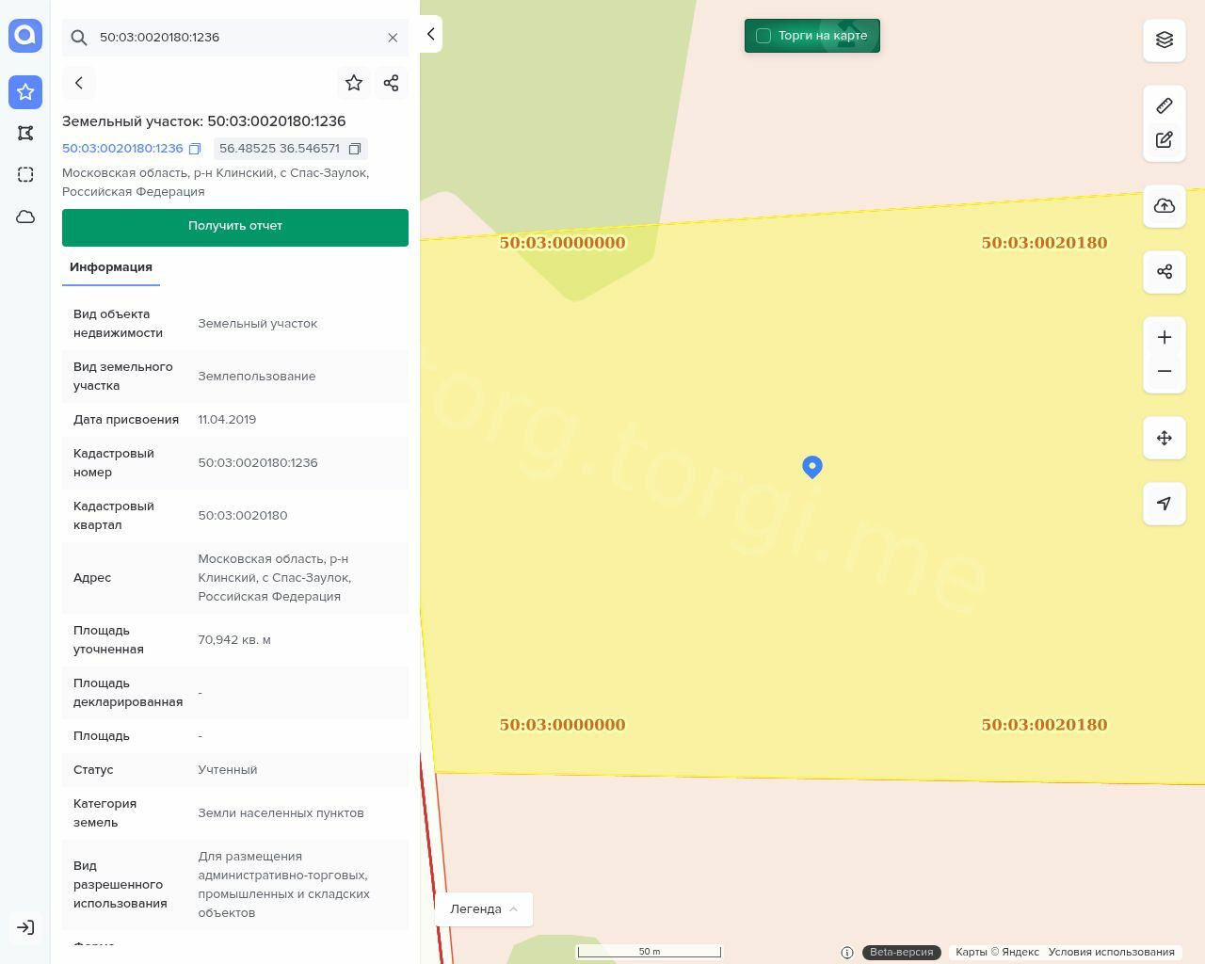Enable the "Торги на карте" checkbox
Screen dimensions: 1205x964
tap(763, 36)
